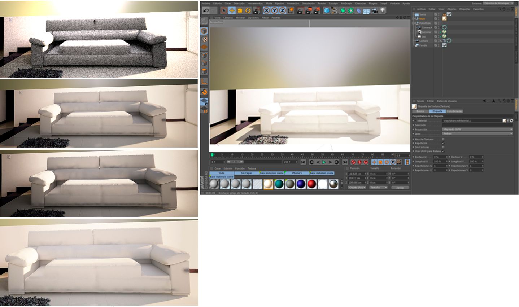This screenshot has width=519, height=307.
Task: Click the green array modeling icon
Action: (350, 10)
